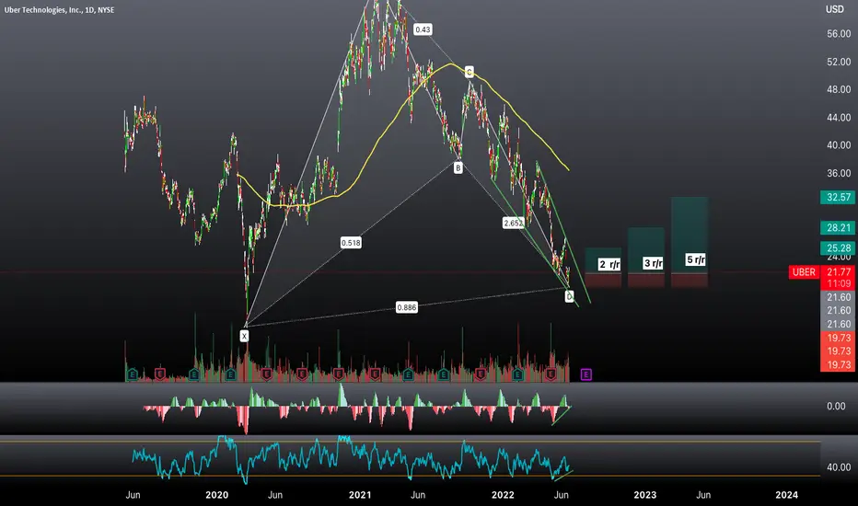The height and width of the screenshot is (506, 858).
Task: Click the 0.886 ratio label
Action: 407,307
